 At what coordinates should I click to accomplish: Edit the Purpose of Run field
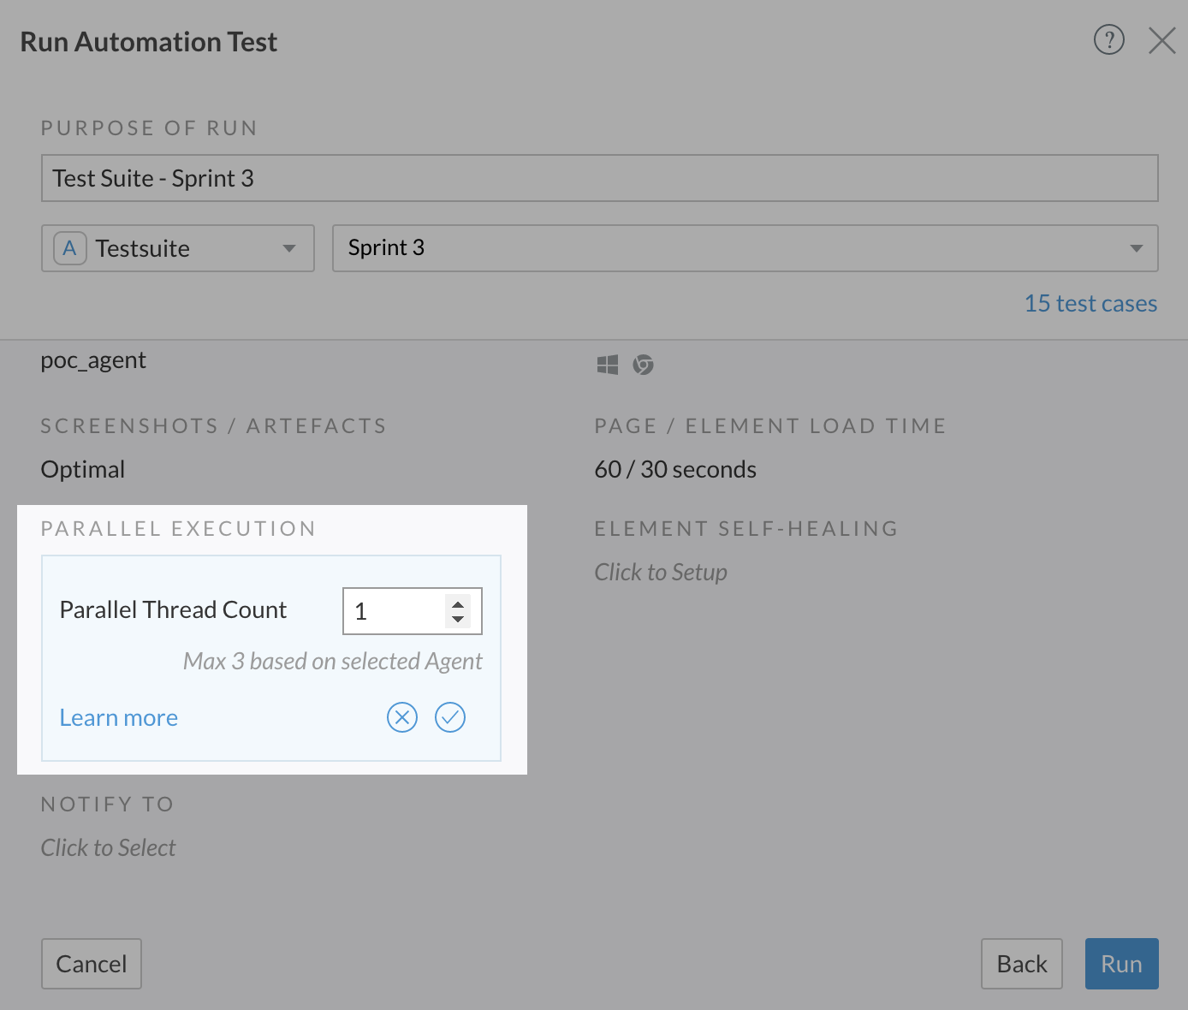(x=600, y=178)
